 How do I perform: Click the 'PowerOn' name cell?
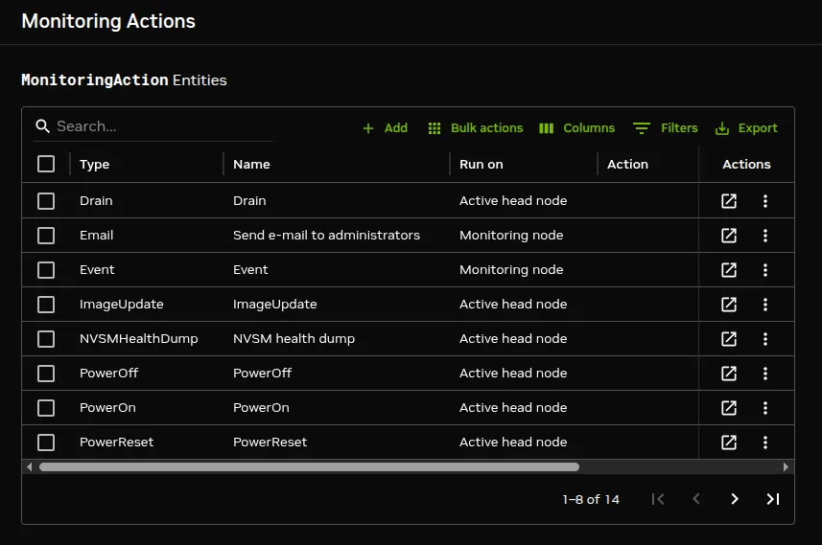(261, 408)
